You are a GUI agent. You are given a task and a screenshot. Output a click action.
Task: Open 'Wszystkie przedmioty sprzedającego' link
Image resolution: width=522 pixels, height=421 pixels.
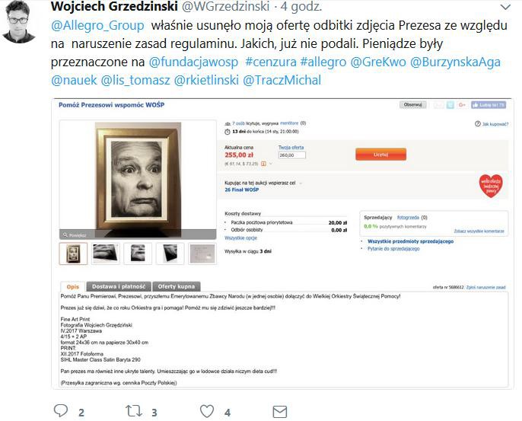[x=410, y=241]
